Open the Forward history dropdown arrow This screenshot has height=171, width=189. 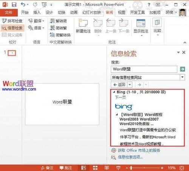click(146, 85)
